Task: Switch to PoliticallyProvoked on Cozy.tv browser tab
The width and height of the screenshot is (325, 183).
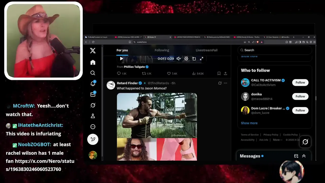Action: pyautogui.click(x=98, y=37)
